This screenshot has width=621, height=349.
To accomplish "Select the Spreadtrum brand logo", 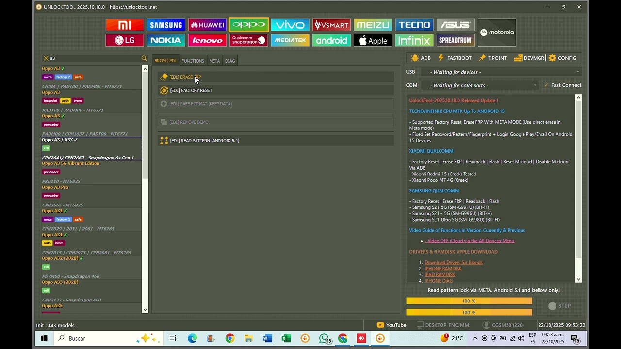I will click(x=456, y=40).
